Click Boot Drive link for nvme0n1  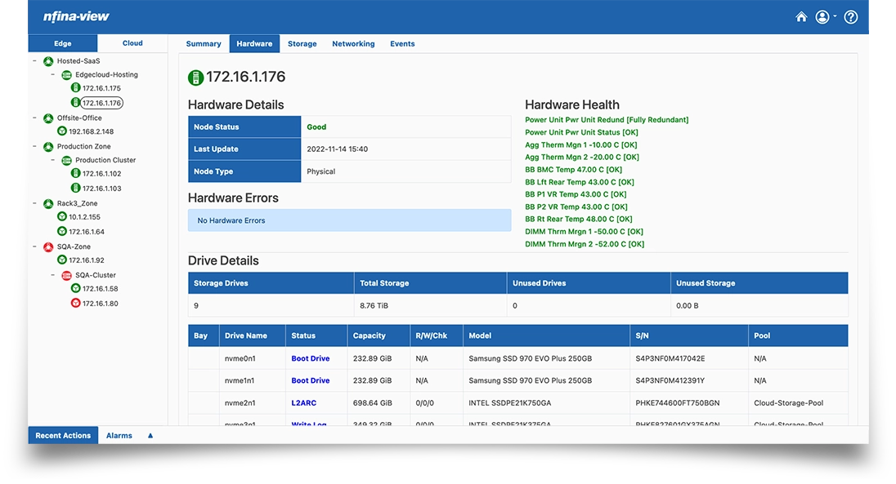pyautogui.click(x=310, y=358)
